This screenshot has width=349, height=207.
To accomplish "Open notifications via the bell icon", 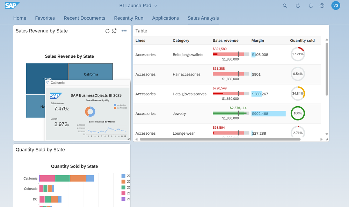I will 310,6.
